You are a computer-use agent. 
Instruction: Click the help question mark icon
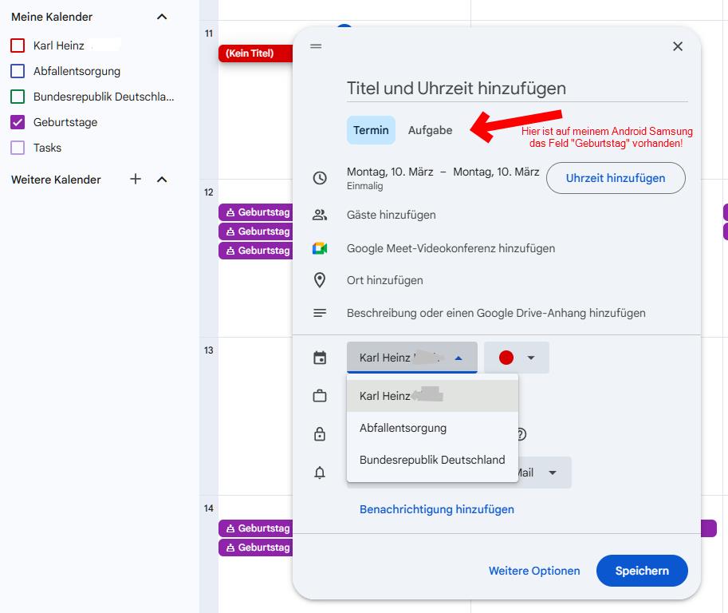coord(521,434)
